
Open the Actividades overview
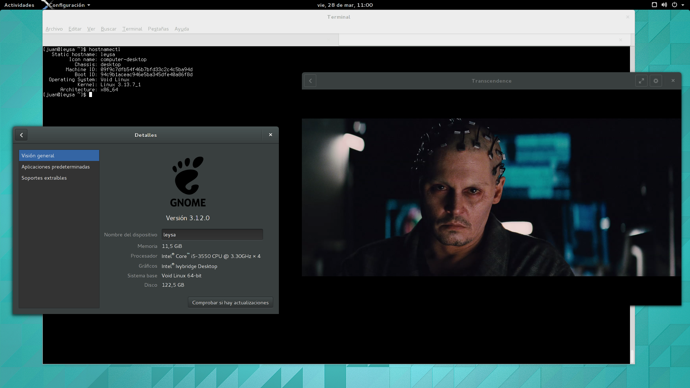19,5
